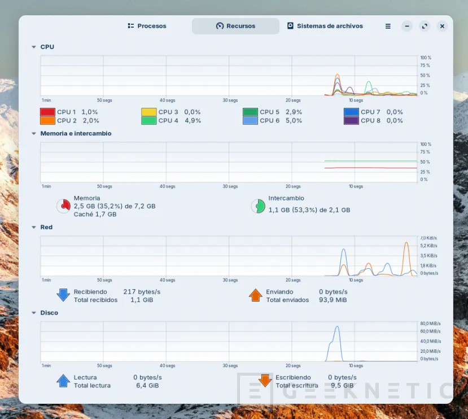
Task: Open the CPU 1 color picker
Action: coord(48,112)
